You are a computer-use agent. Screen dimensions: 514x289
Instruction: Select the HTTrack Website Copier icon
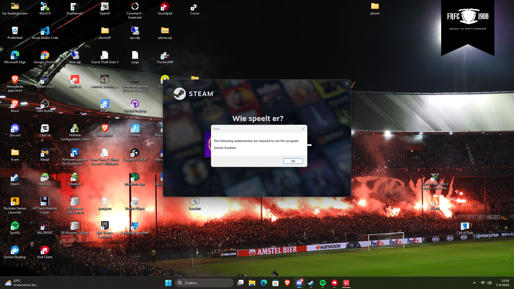45,206
